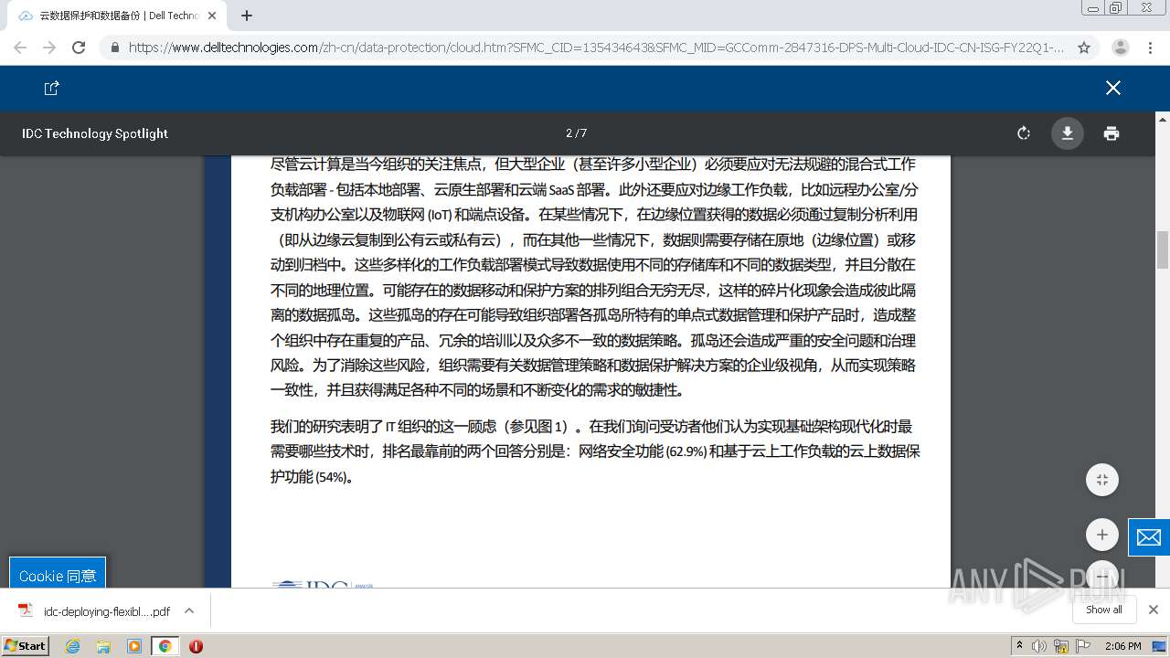Click the network tray icon
The height and width of the screenshot is (658, 1170).
coord(1061,646)
